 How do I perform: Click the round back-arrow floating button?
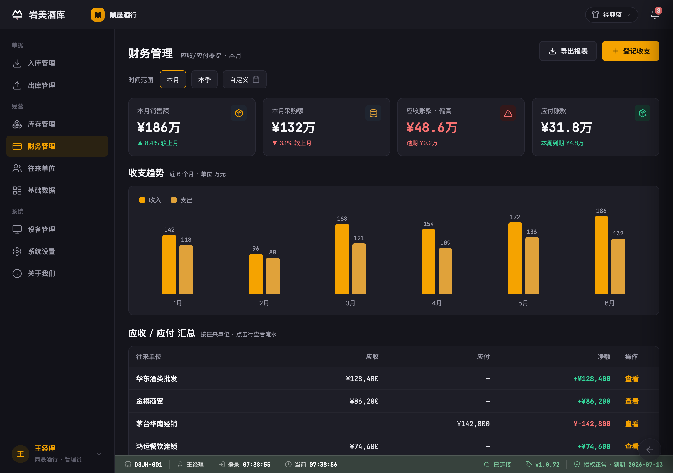click(650, 450)
